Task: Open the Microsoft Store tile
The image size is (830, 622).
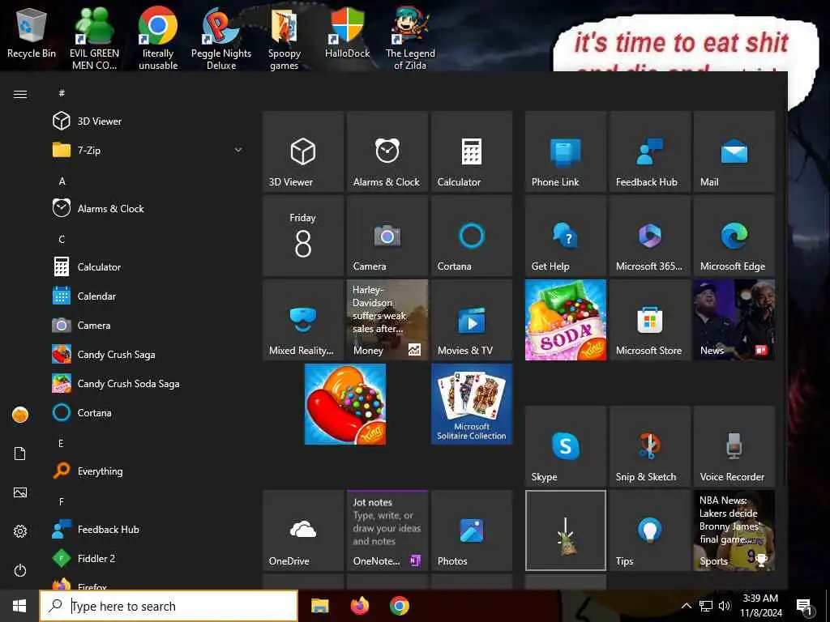Action: point(649,319)
